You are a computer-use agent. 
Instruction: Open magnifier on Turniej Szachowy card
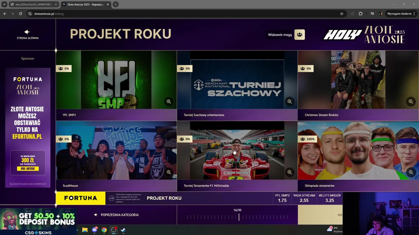[290, 102]
